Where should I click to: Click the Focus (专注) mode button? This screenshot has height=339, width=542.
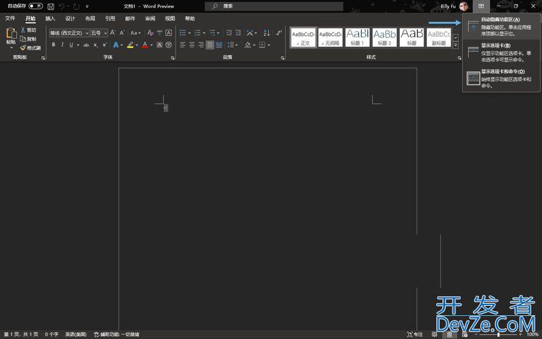pos(415,334)
